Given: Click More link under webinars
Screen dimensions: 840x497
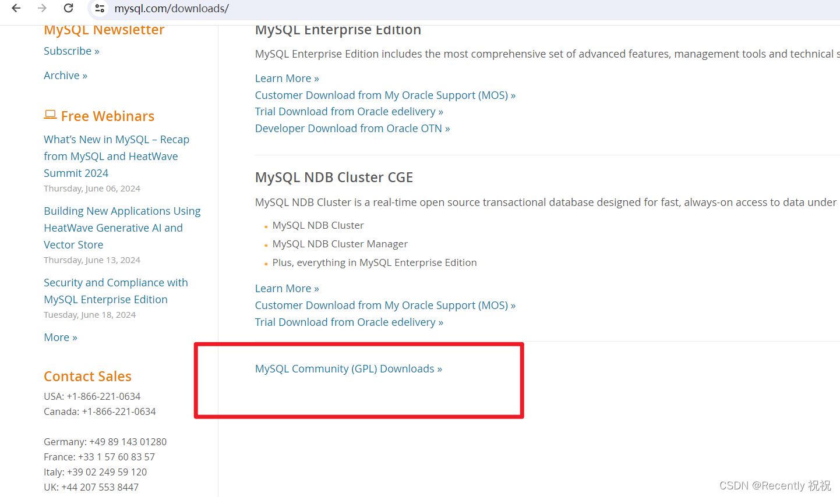Looking at the screenshot, I should pyautogui.click(x=61, y=337).
